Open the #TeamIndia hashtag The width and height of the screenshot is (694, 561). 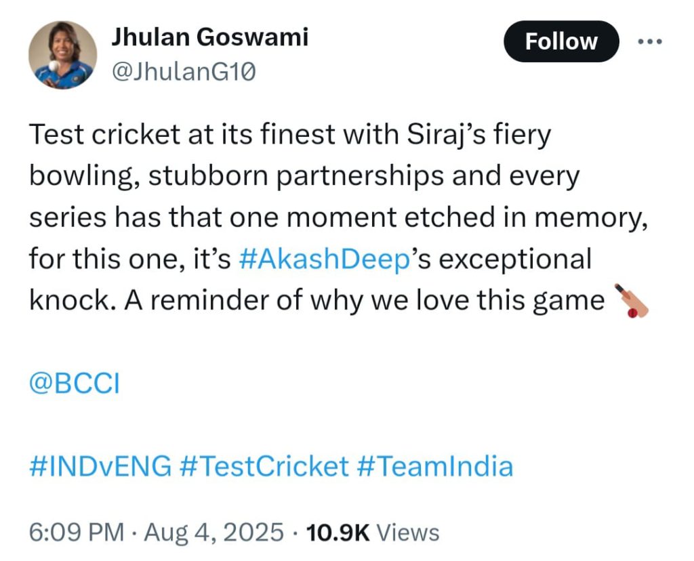tap(436, 466)
